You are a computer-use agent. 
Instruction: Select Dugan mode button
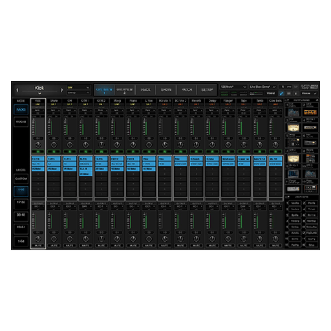pyautogui.click(x=21, y=122)
